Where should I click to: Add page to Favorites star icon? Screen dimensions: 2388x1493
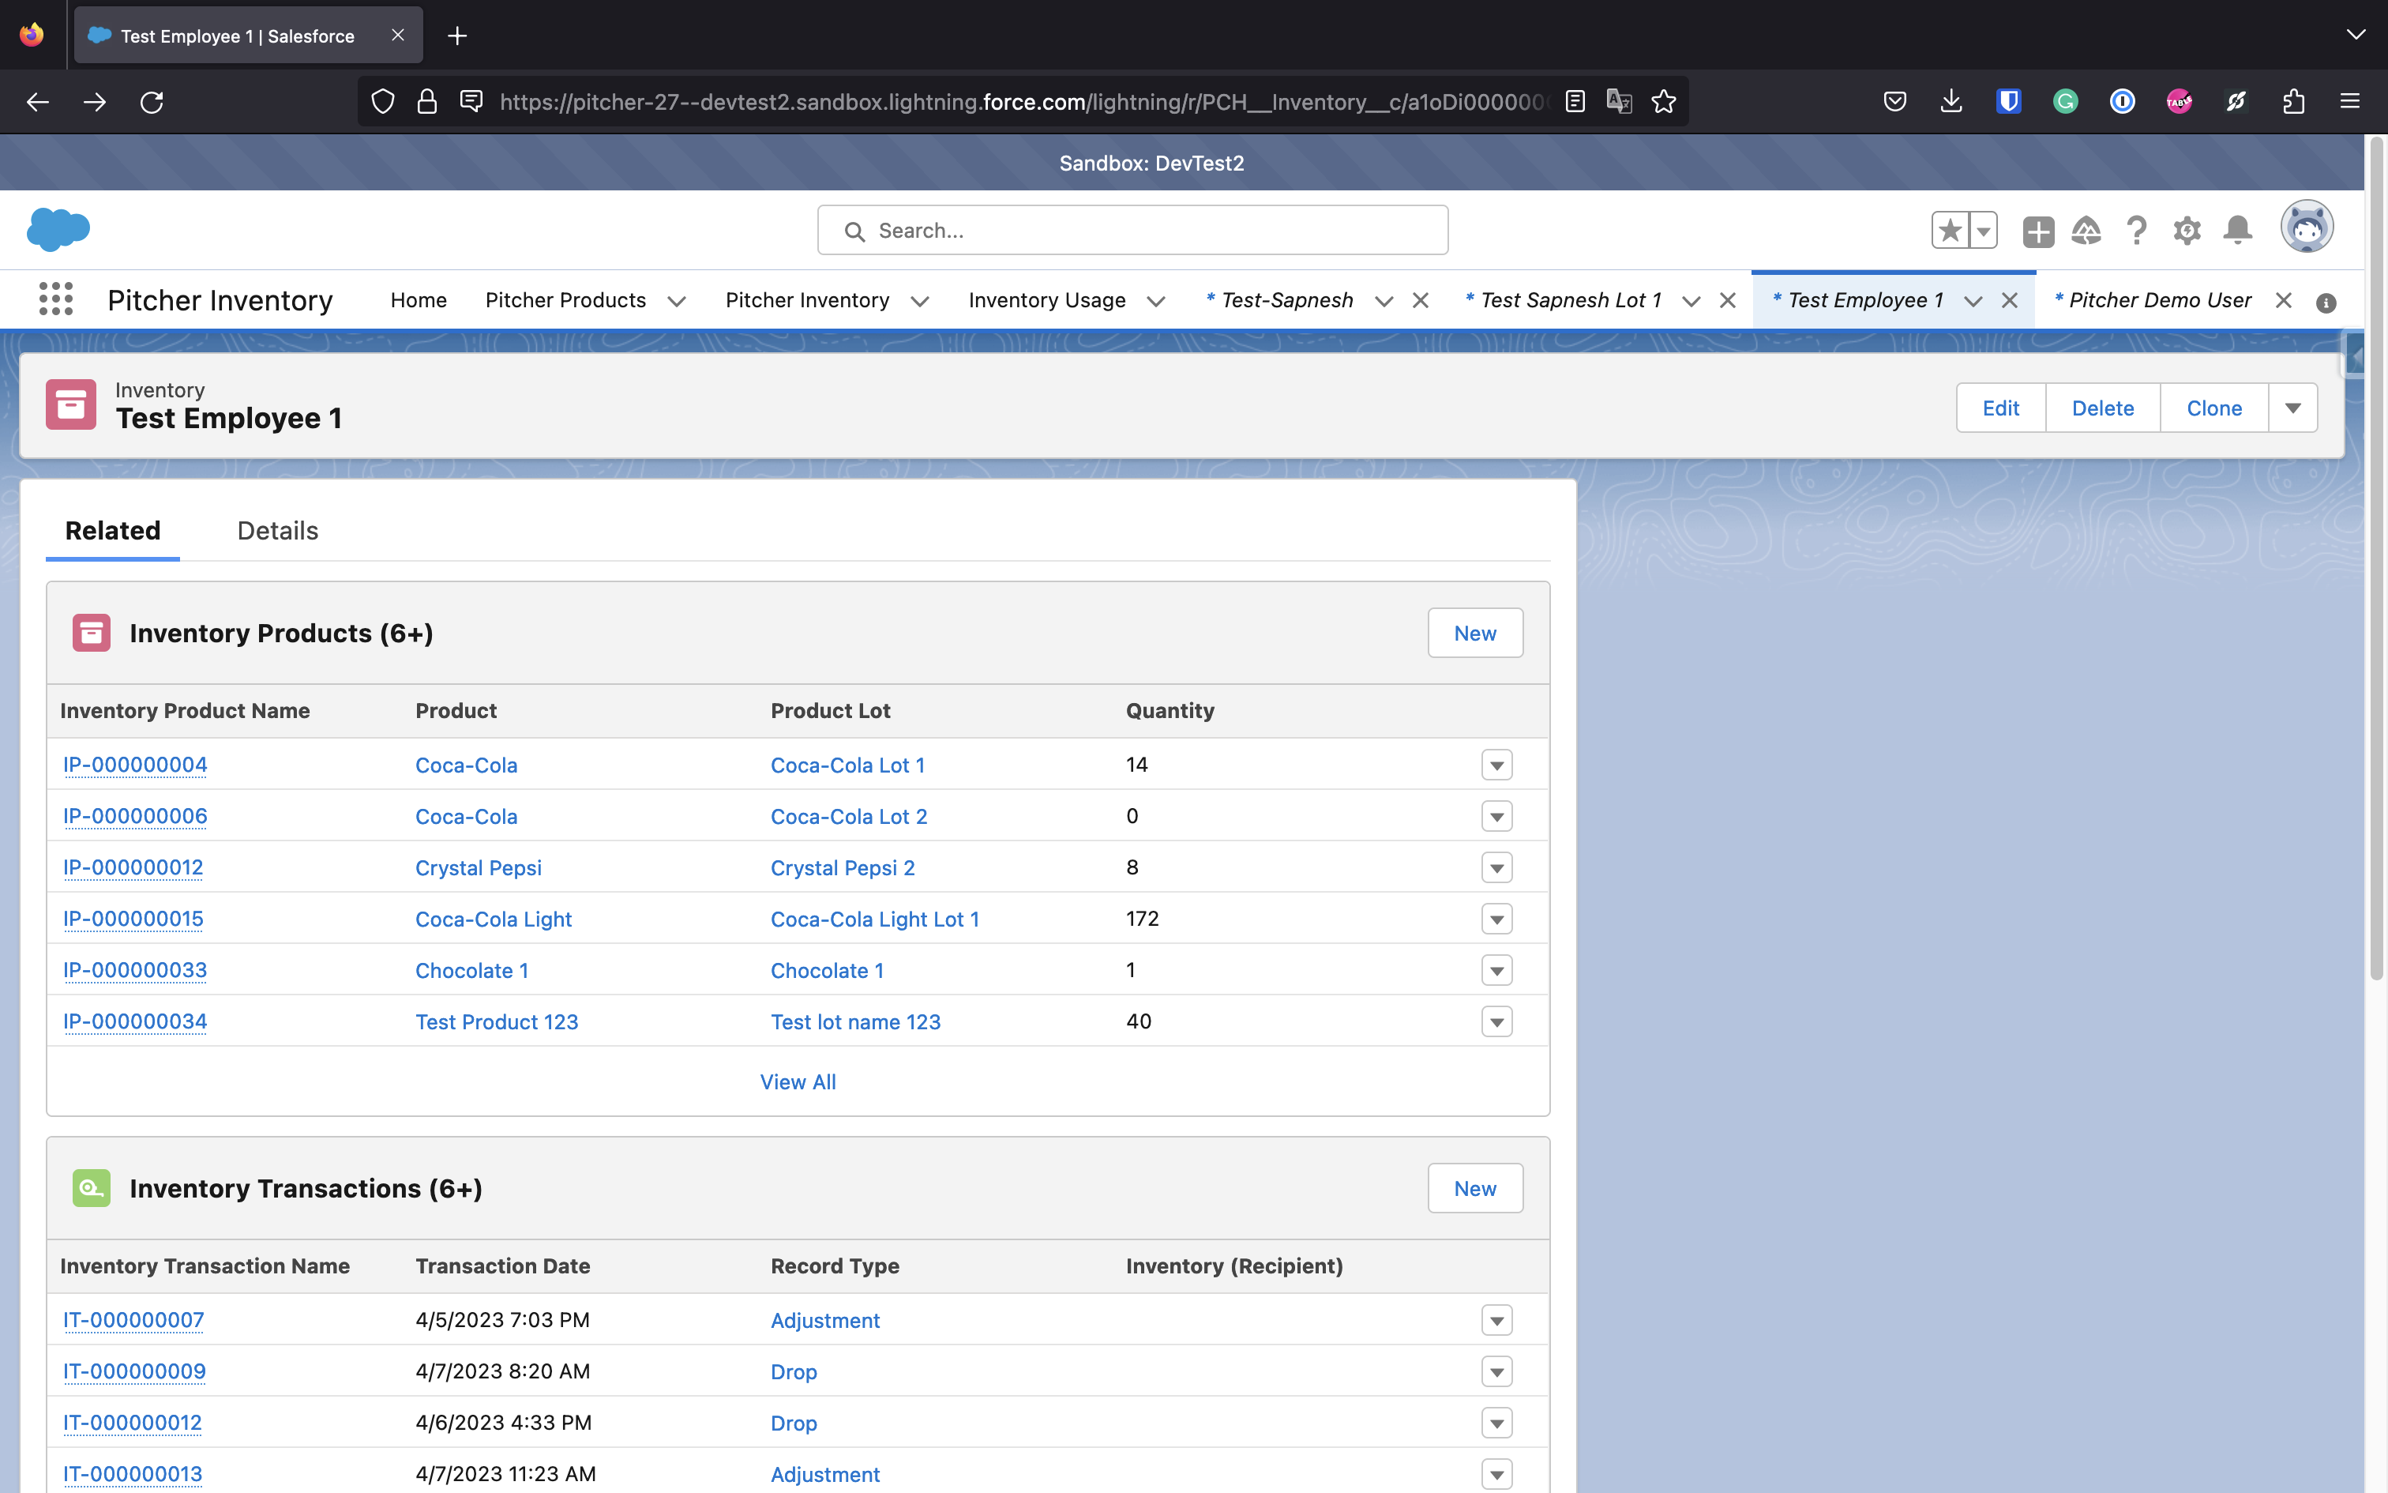1950,231
